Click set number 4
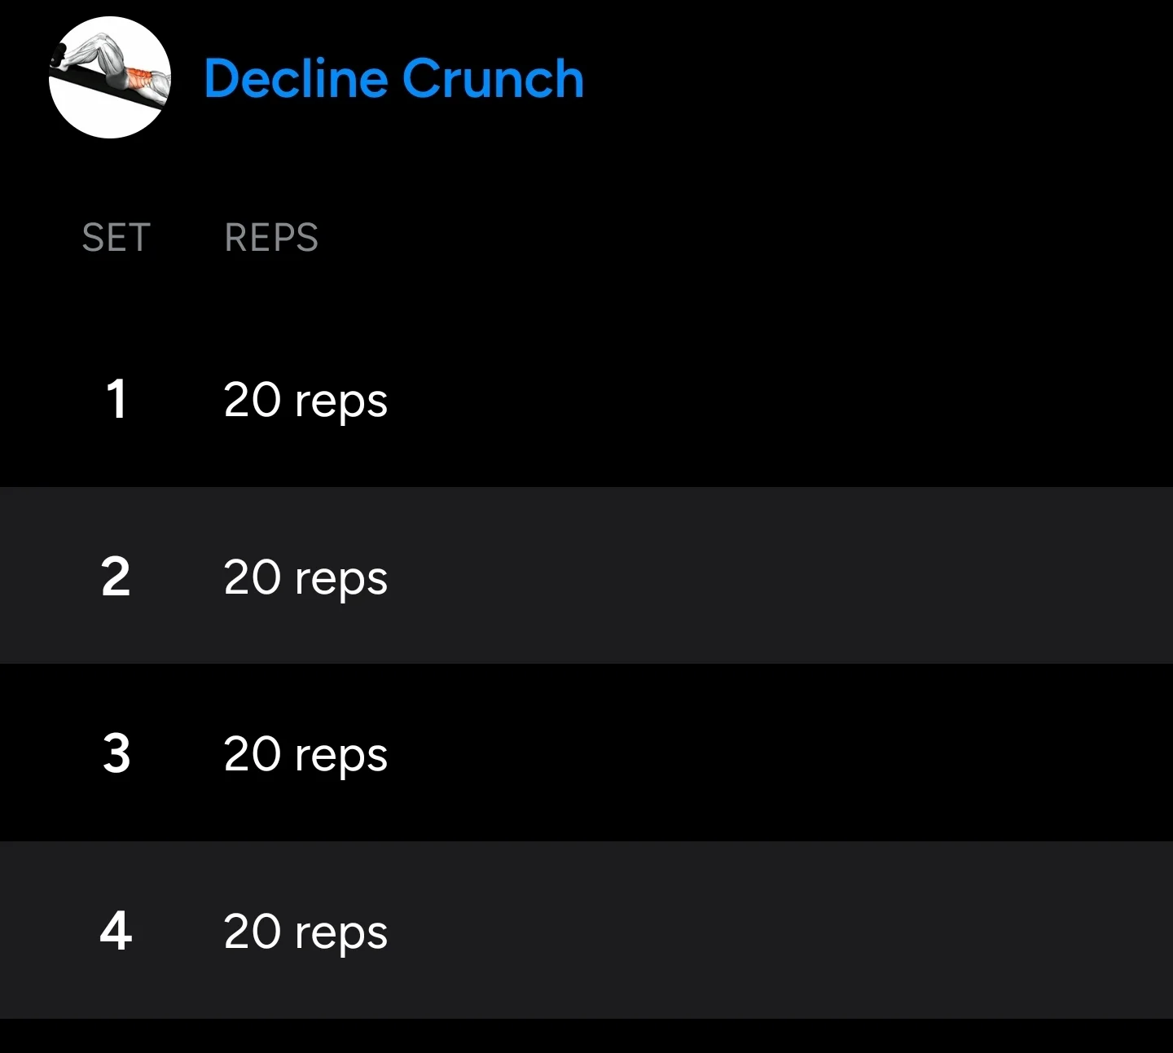 click(116, 931)
